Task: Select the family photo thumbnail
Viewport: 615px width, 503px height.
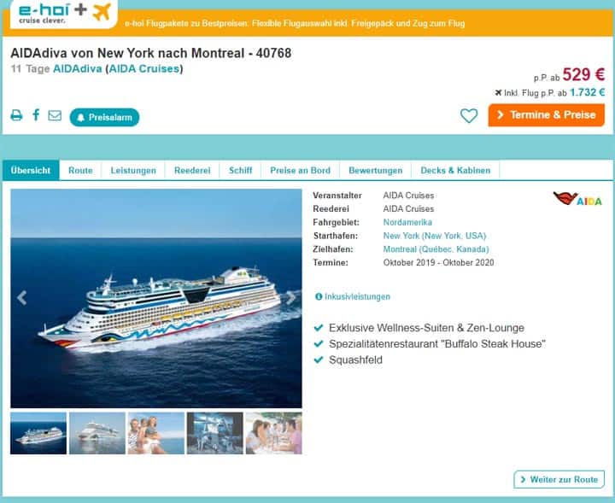Action: pyautogui.click(x=156, y=433)
